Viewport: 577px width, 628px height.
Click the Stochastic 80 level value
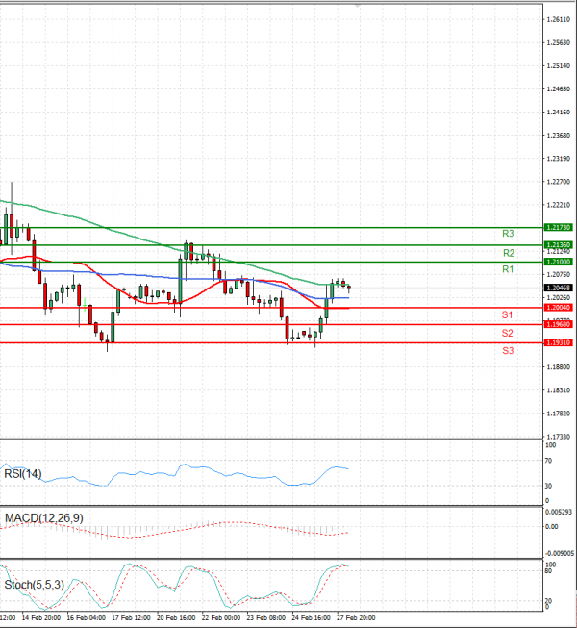pyautogui.click(x=548, y=571)
